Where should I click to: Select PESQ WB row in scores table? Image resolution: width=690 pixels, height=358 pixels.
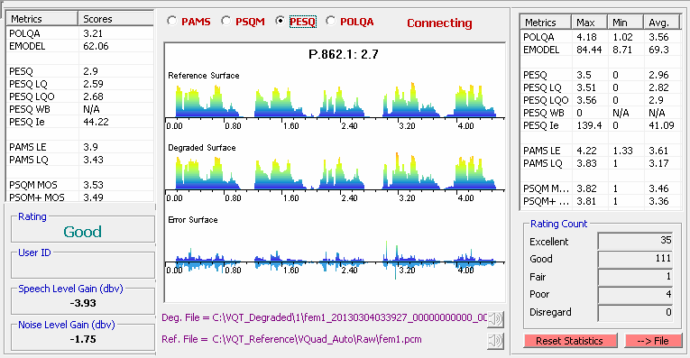(80, 109)
